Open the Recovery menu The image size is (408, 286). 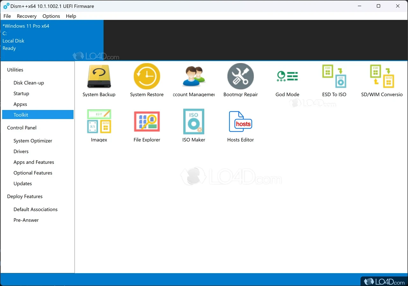coord(26,16)
